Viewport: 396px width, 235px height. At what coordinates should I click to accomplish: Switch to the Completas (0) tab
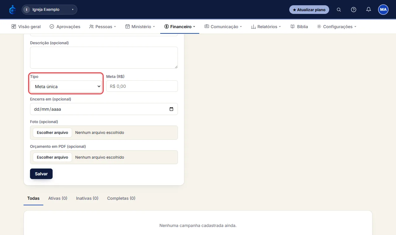point(121,198)
